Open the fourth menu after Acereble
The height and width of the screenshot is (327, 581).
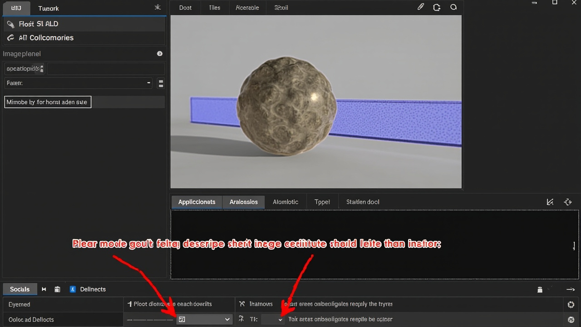[x=281, y=8]
